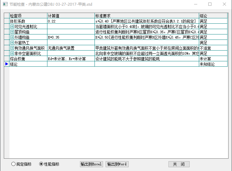The height and width of the screenshot is (171, 232).
Task: Click the 标准要求 column header
Action: click(146, 16)
